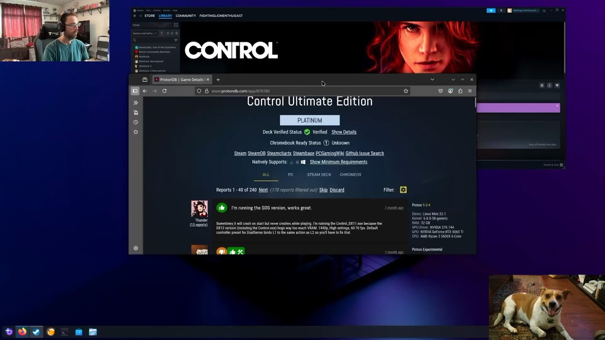The width and height of the screenshot is (605, 340).
Task: Open Steam from the taskbar
Action: tap(36, 332)
